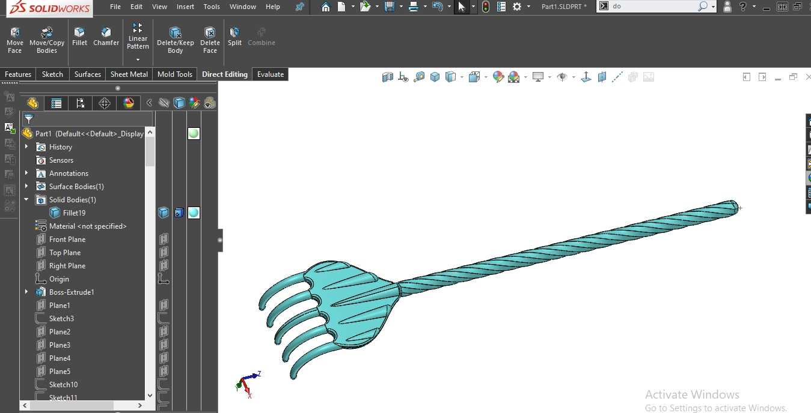Image resolution: width=811 pixels, height=413 pixels.
Task: Select Boss-Extrude1 feature in tree
Action: (x=72, y=292)
